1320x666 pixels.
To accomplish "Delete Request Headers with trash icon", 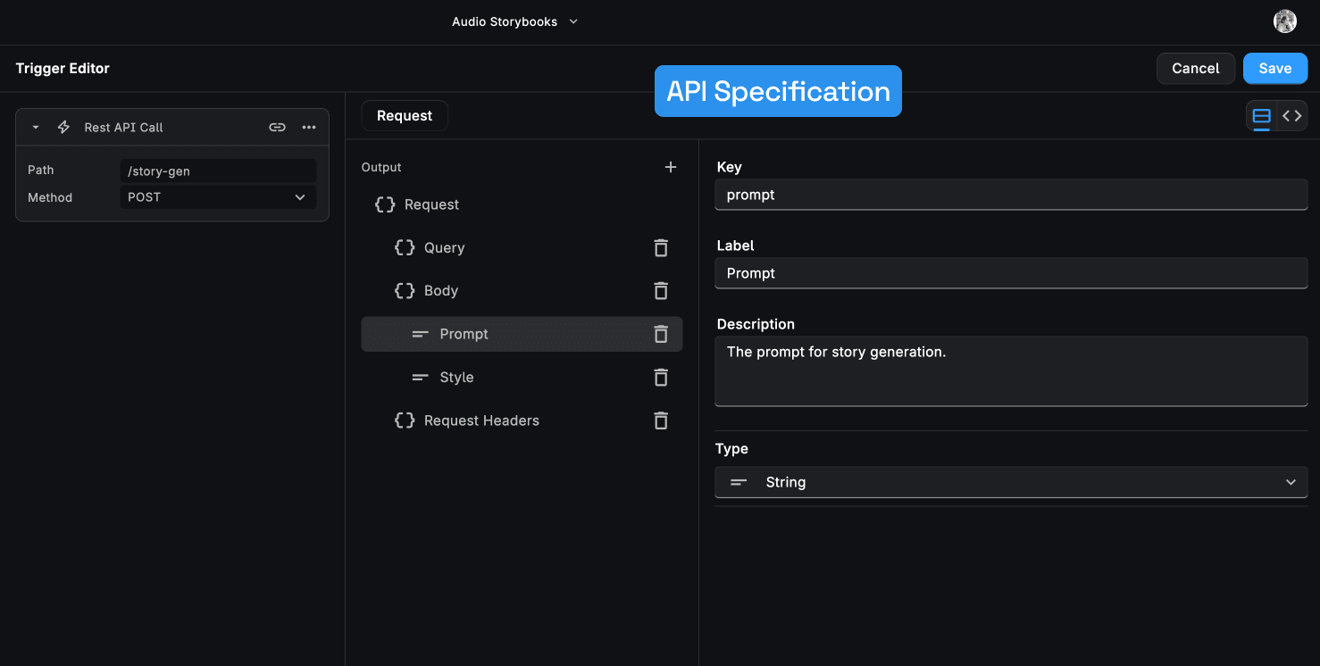I will [661, 420].
